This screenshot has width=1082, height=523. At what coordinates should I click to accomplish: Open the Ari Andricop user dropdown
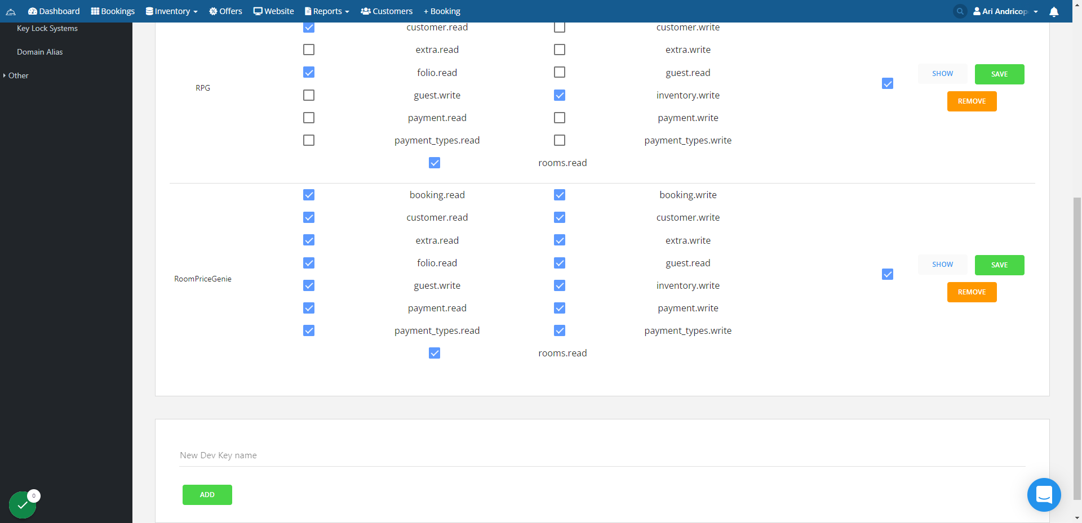pos(1005,11)
